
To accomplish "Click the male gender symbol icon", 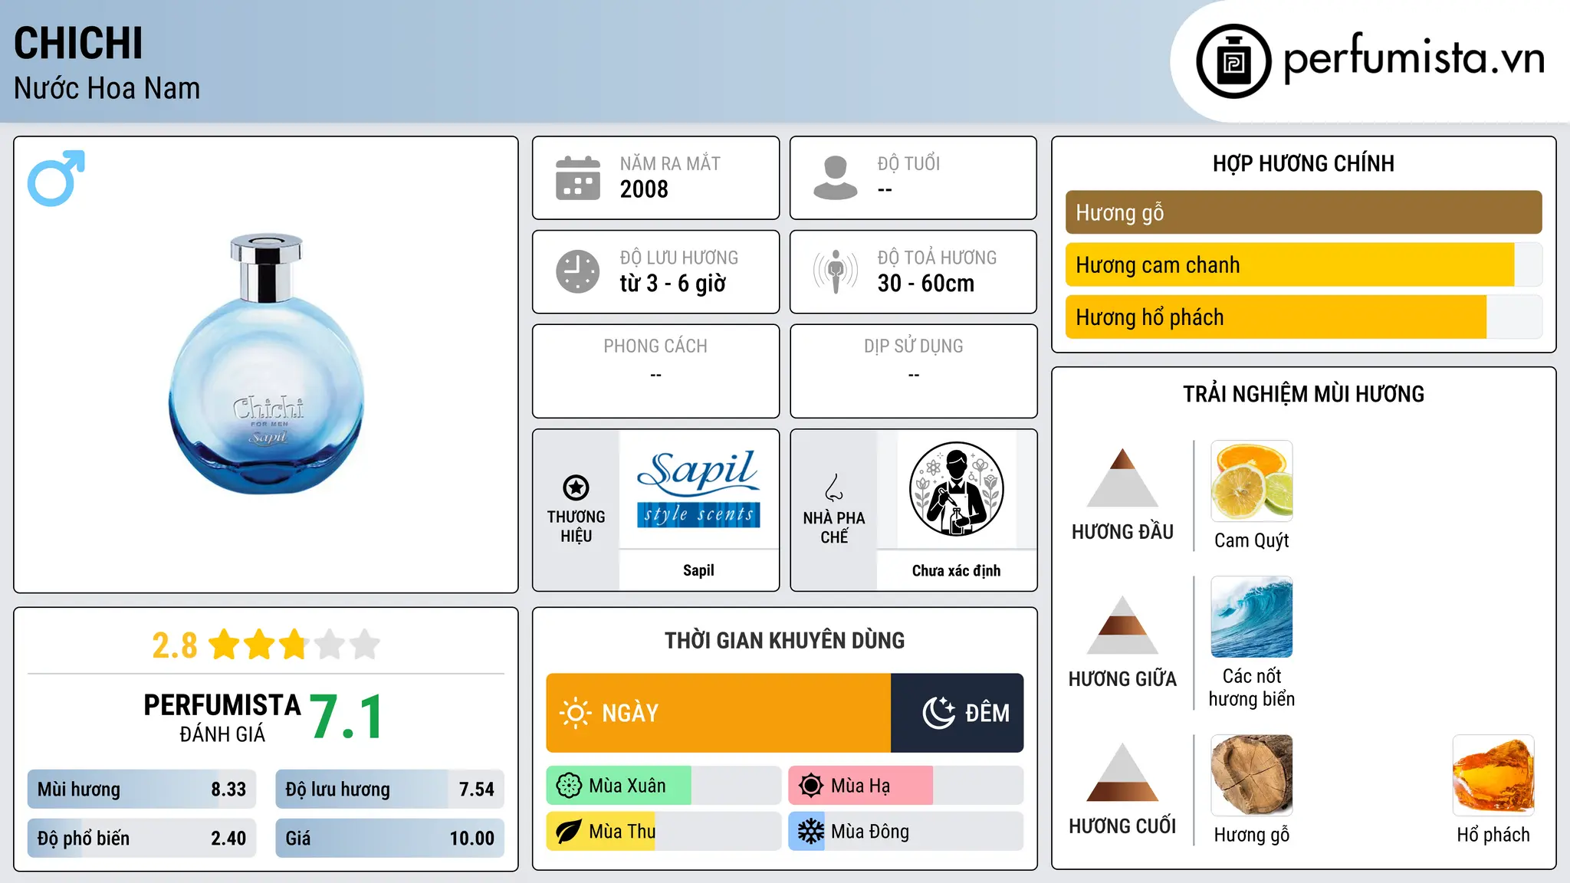I will point(56,178).
